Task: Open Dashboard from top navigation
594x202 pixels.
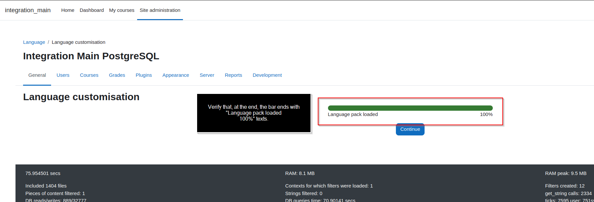Action: pos(92,10)
